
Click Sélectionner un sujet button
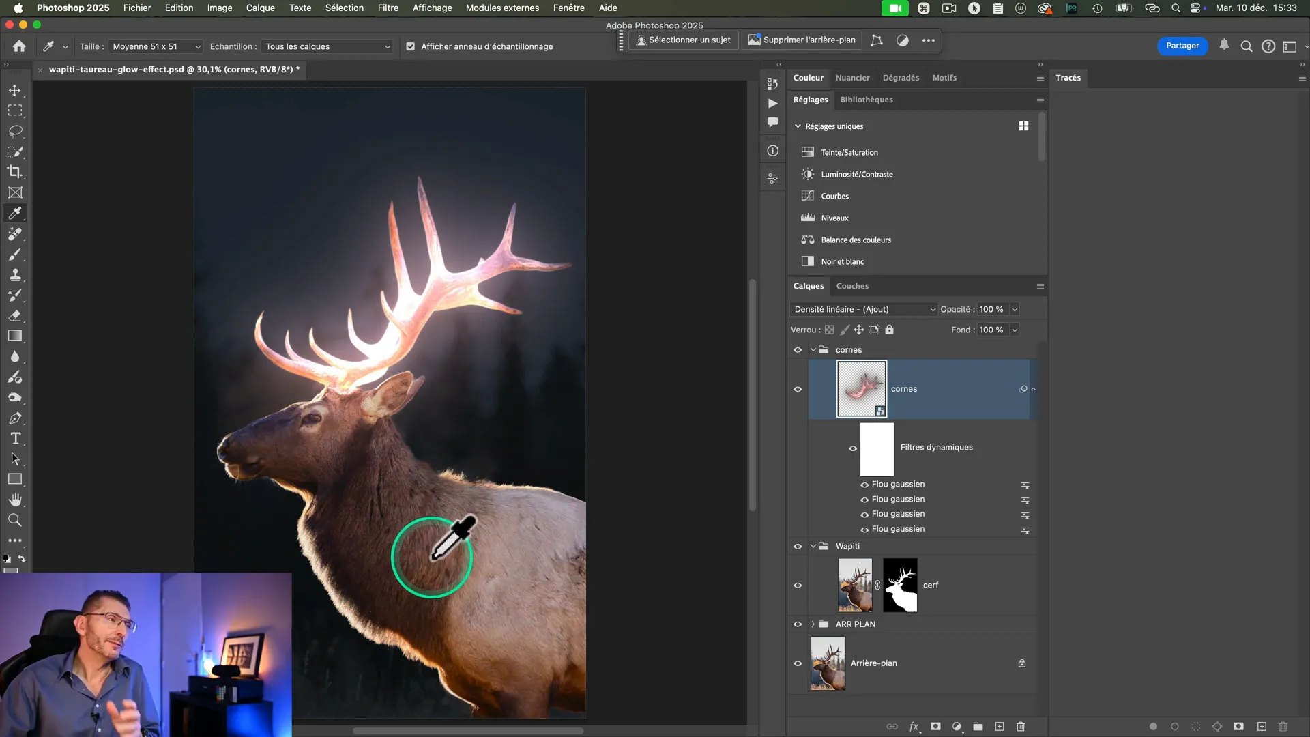tap(683, 40)
